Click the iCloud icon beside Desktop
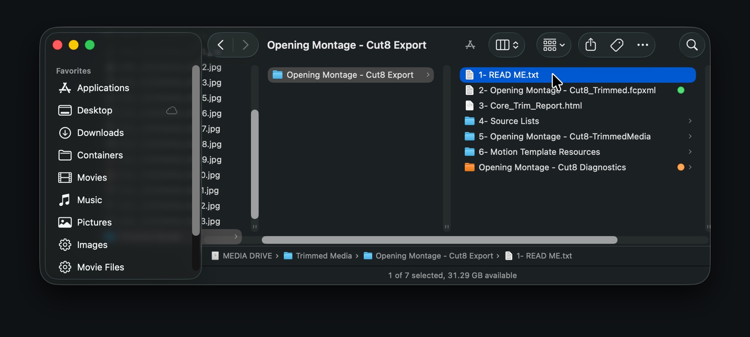 coord(172,110)
